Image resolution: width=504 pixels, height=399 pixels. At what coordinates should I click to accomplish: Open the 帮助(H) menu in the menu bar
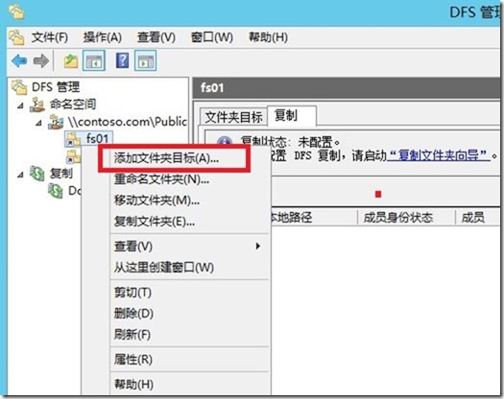coord(269,37)
